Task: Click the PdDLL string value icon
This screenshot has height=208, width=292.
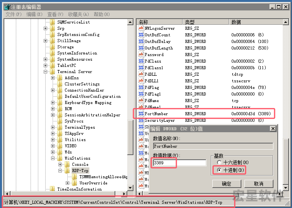Action: pos(141,74)
